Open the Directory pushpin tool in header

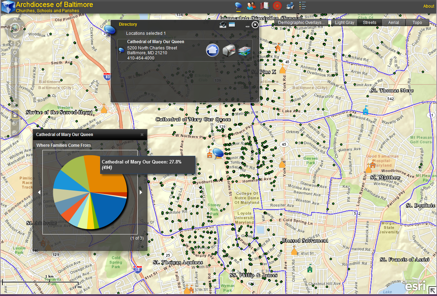[x=238, y=6]
